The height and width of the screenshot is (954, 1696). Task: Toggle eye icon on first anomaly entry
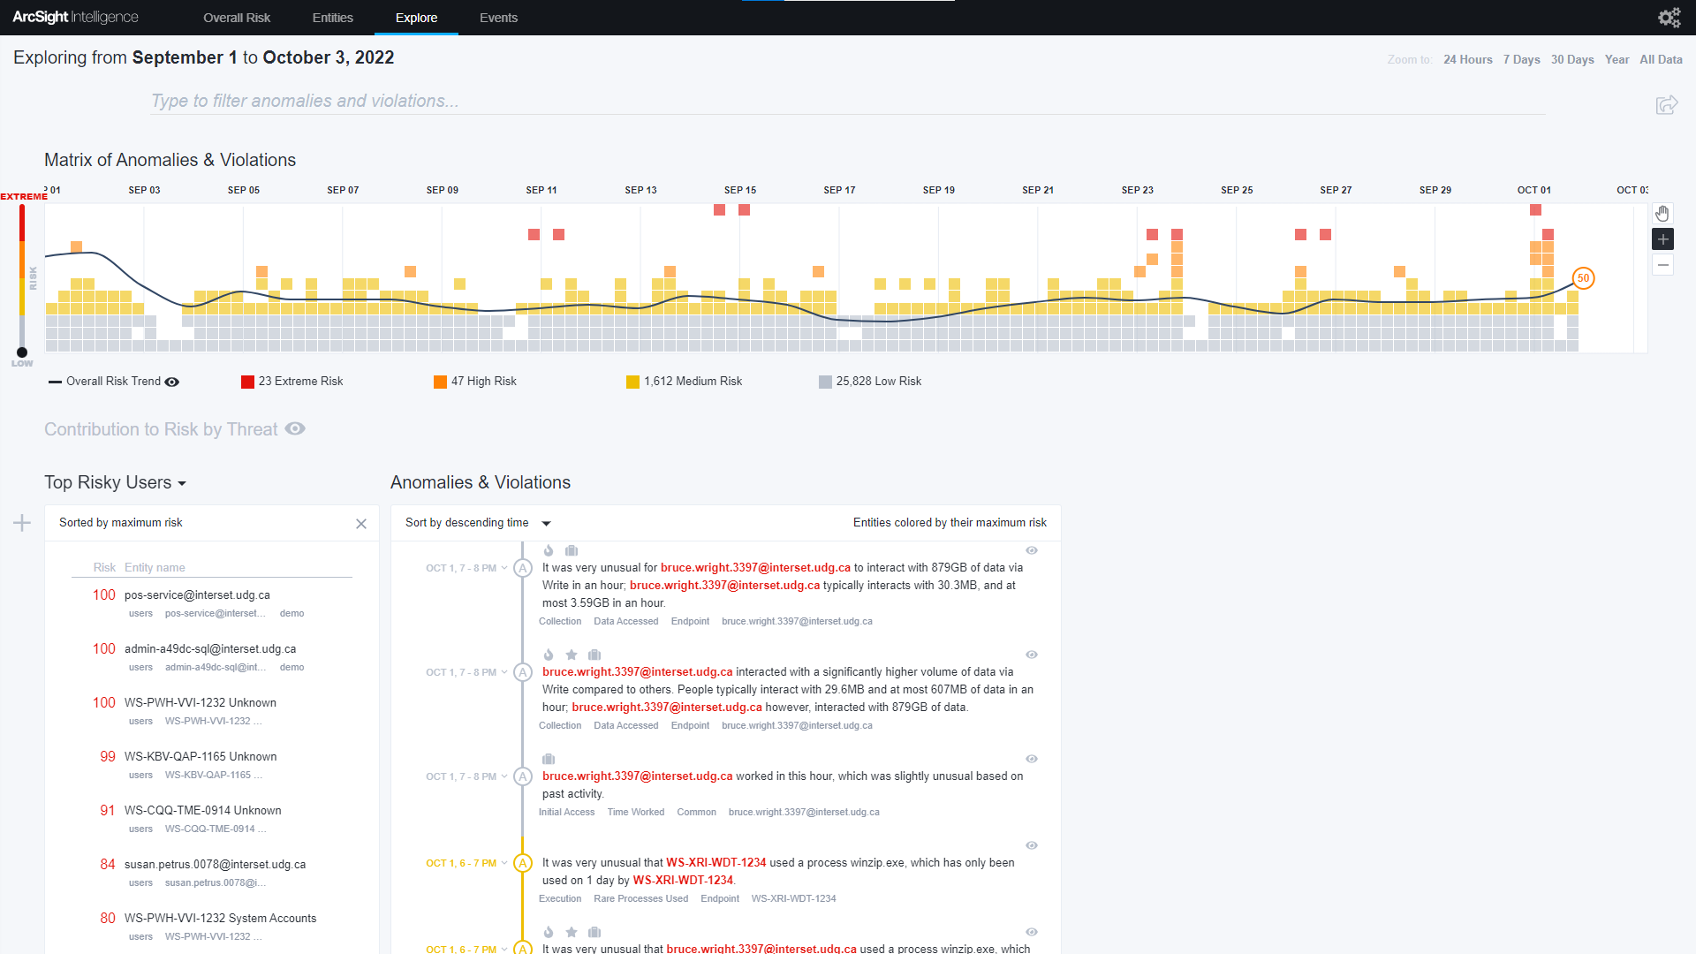pos(1031,550)
